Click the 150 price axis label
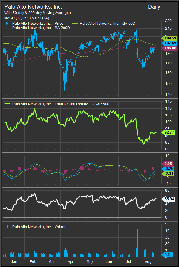179x267 pixels. 168,84
